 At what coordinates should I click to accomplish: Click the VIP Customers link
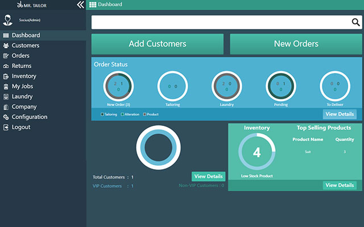(109, 186)
